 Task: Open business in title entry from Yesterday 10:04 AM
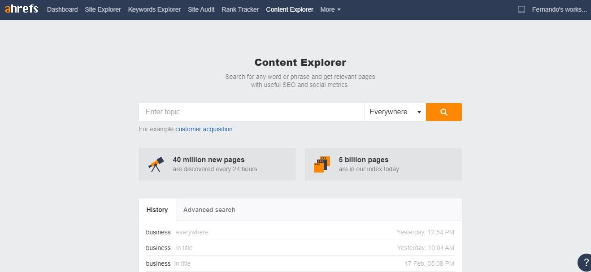[300, 248]
